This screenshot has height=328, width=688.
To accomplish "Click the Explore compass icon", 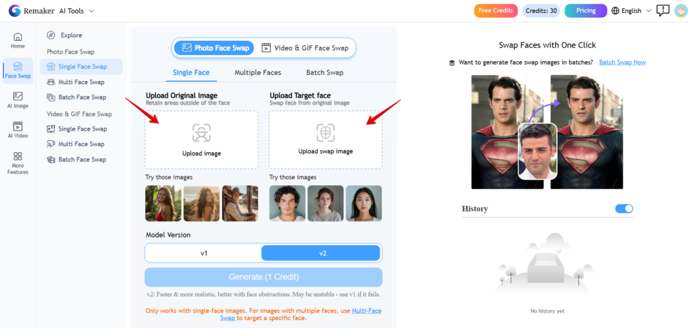I will [x=51, y=36].
